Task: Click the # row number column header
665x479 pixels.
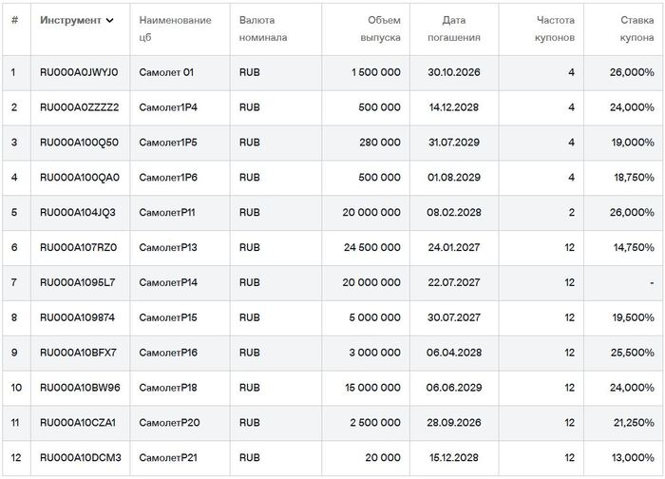Action: click(14, 20)
